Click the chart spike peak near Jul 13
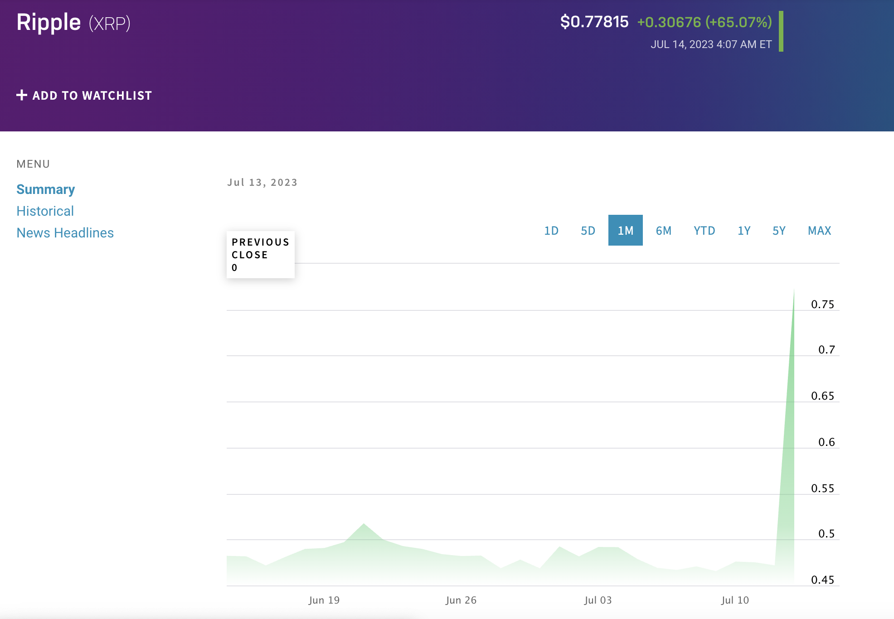Viewport: 894px width, 619px height. [x=793, y=292]
